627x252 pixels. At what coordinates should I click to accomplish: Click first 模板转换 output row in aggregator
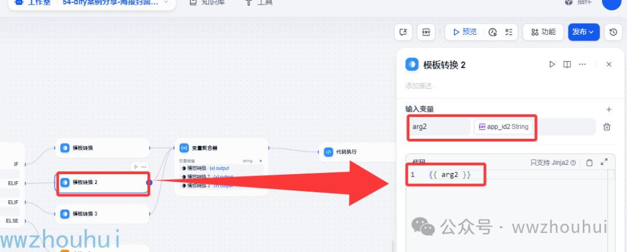coord(221,168)
